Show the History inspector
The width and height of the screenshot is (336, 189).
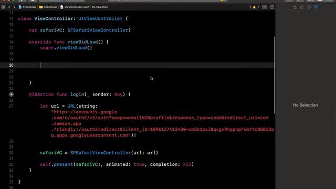(302, 7)
